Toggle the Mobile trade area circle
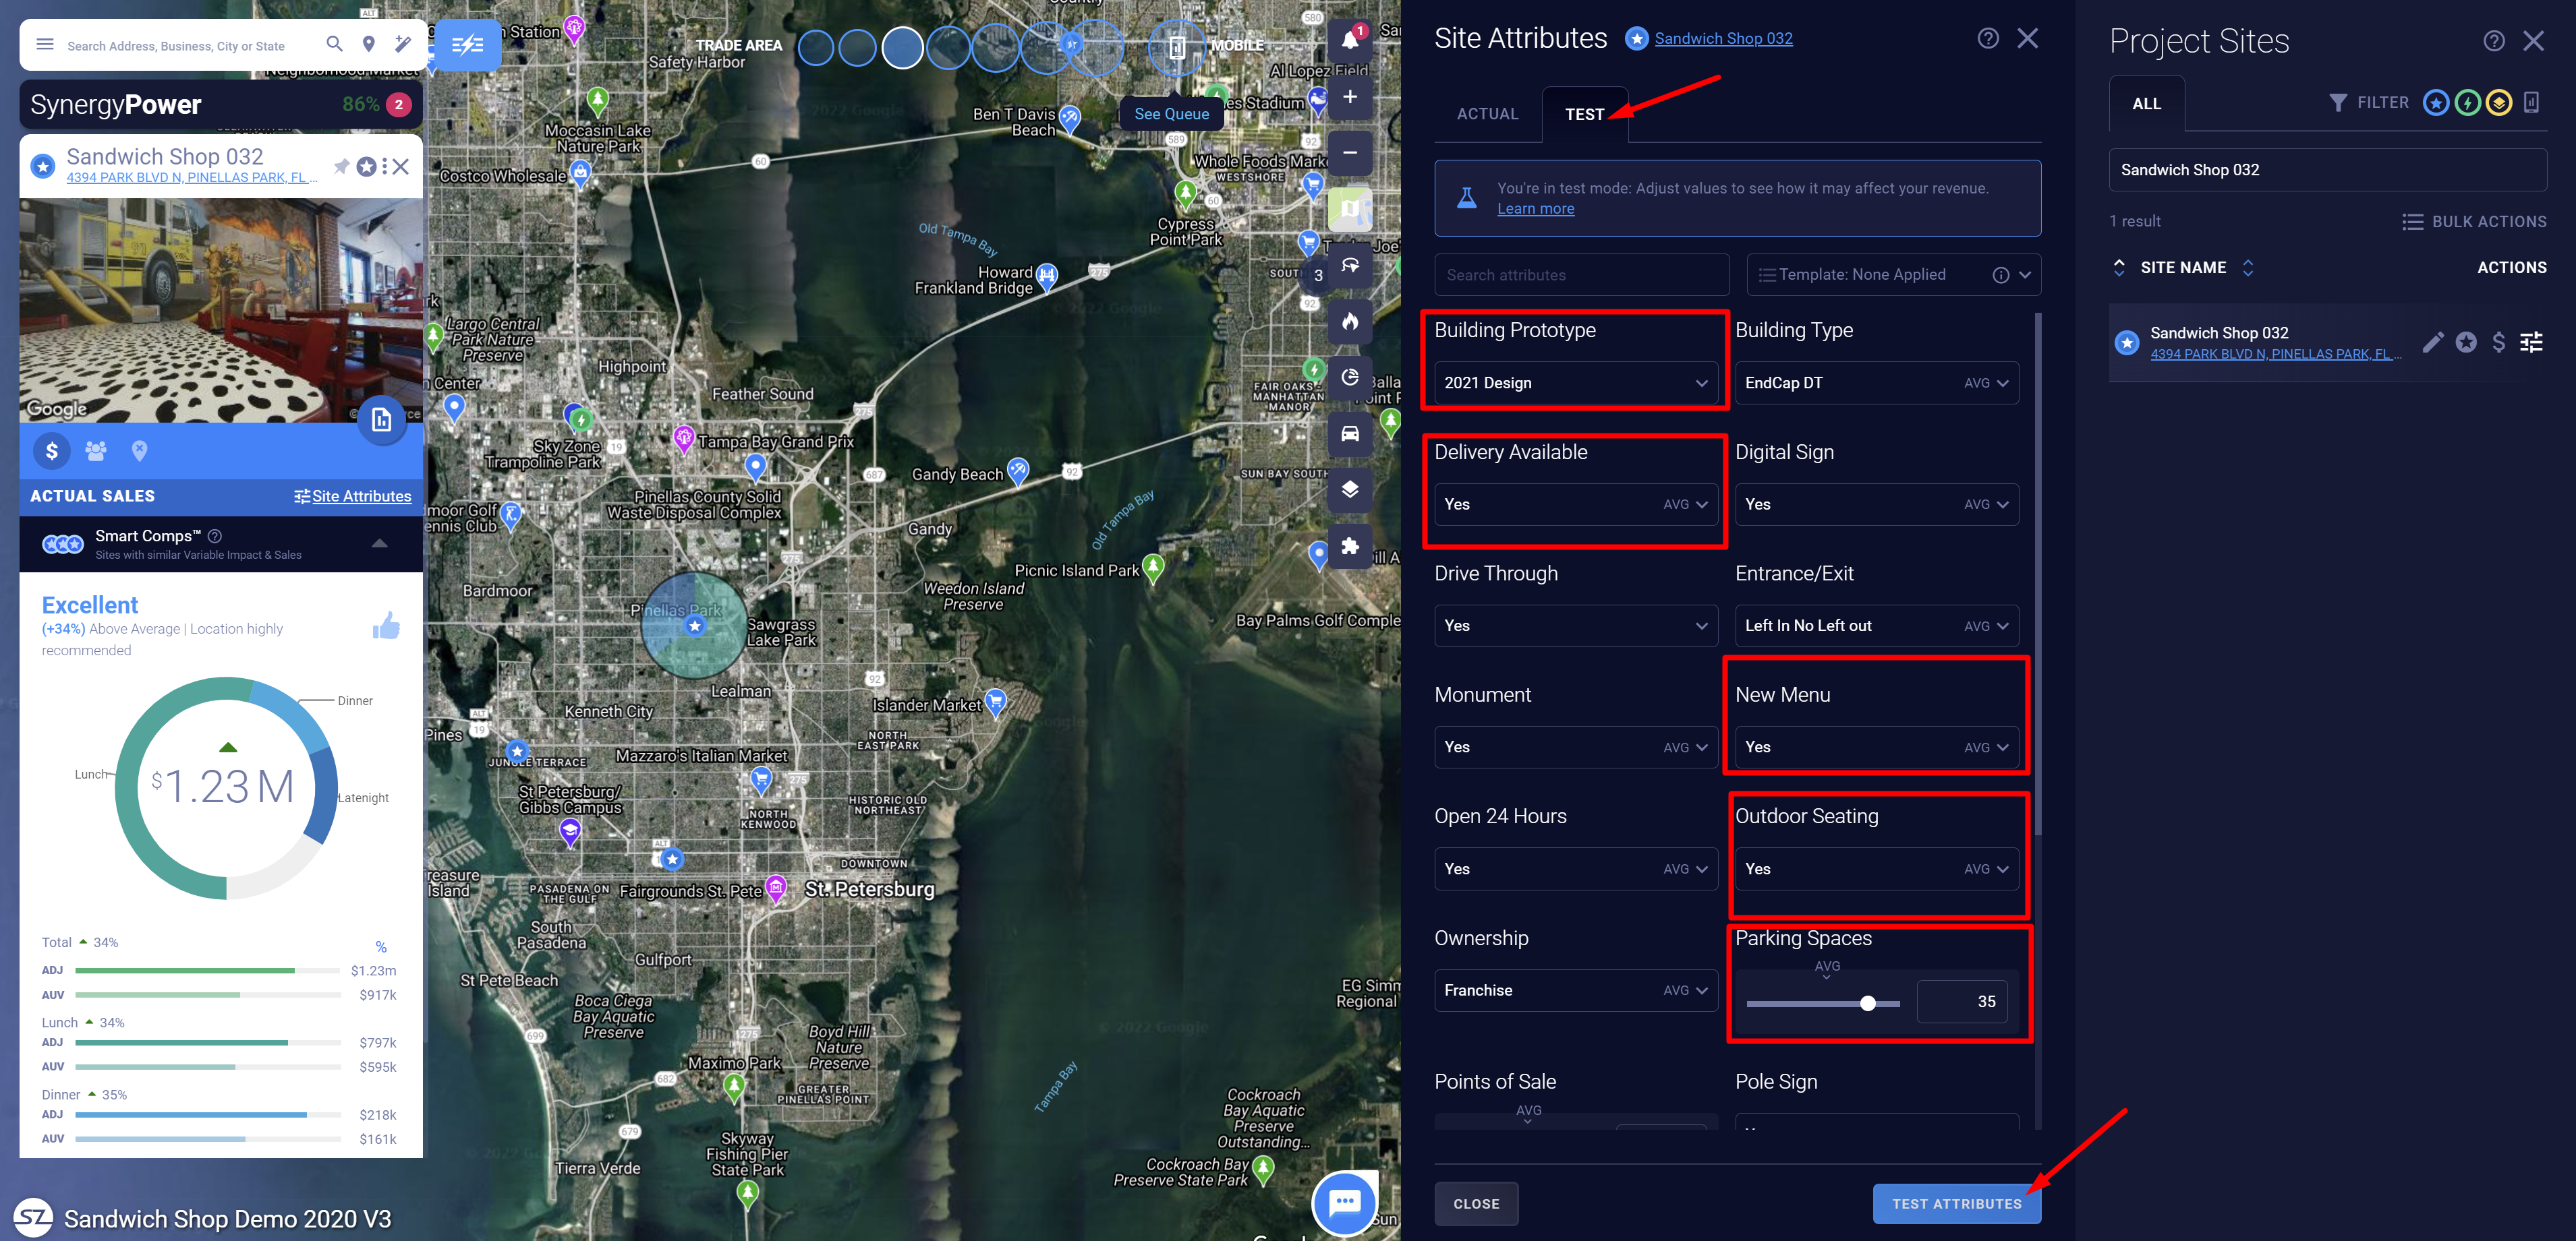 coord(1177,47)
